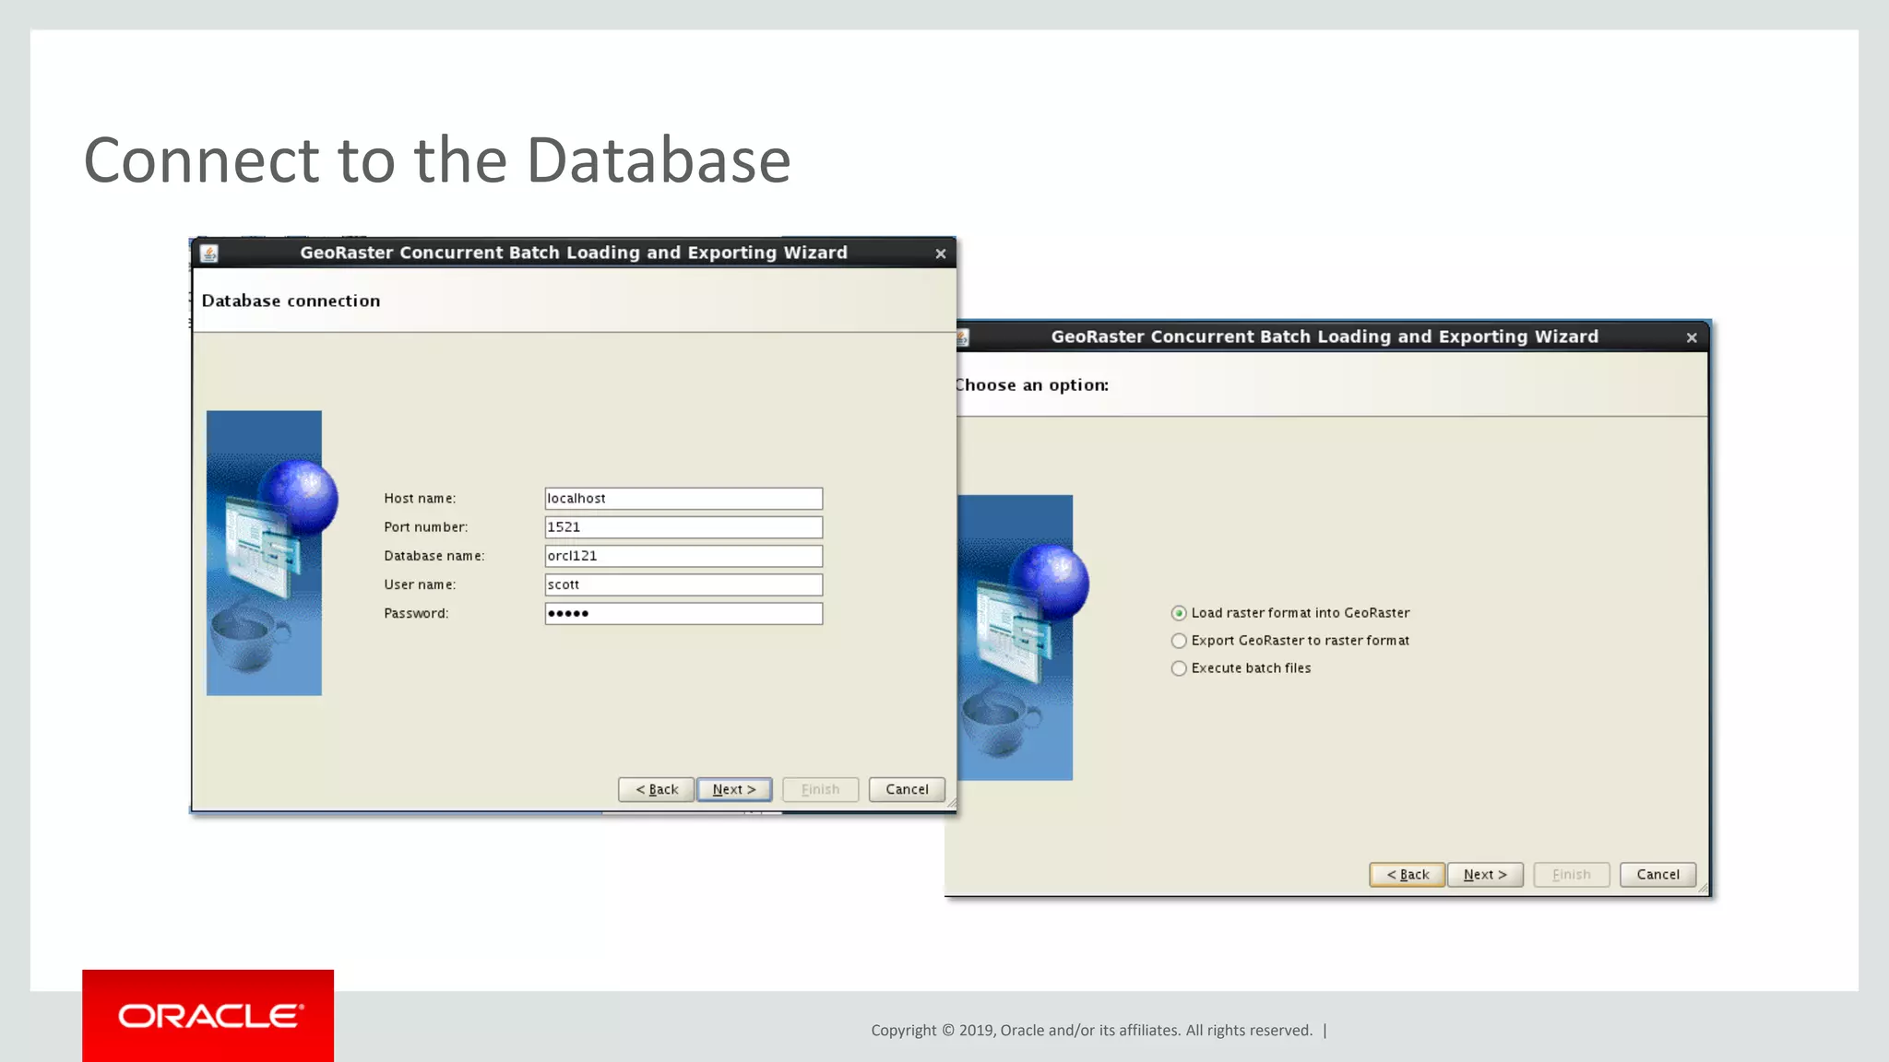Cancel the Choose an option wizard
Image resolution: width=1889 pixels, height=1062 pixels.
tap(1658, 874)
